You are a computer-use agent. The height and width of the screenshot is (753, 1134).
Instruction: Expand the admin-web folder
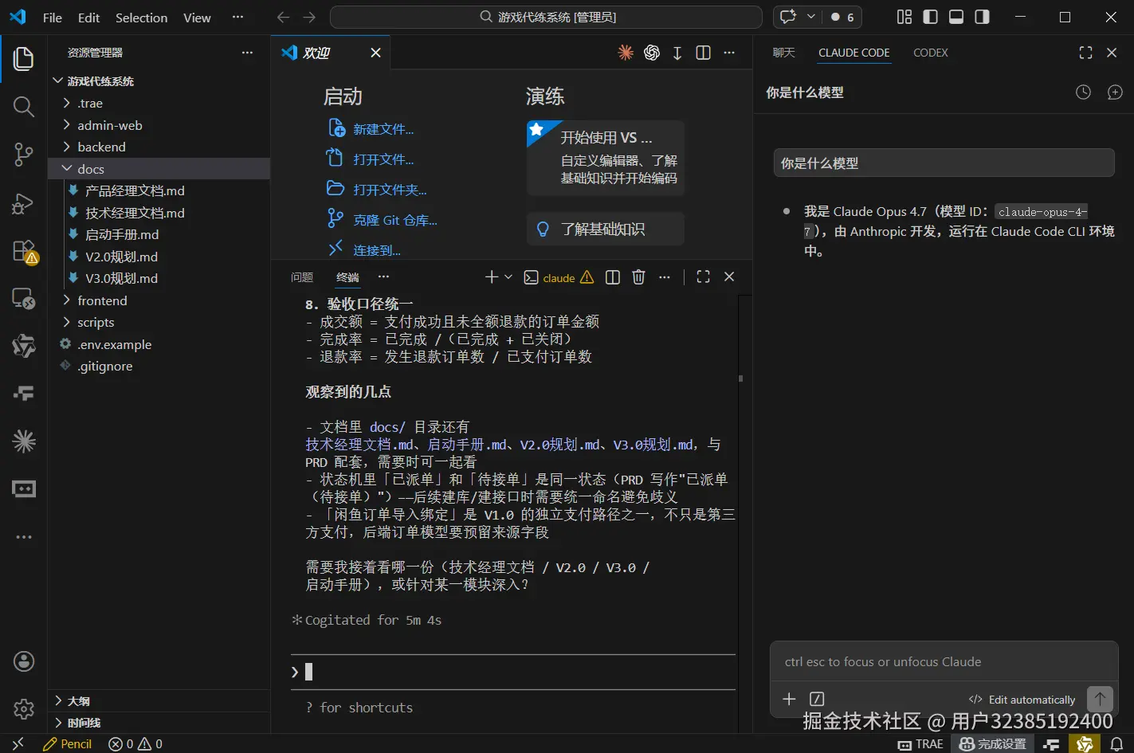159,125
